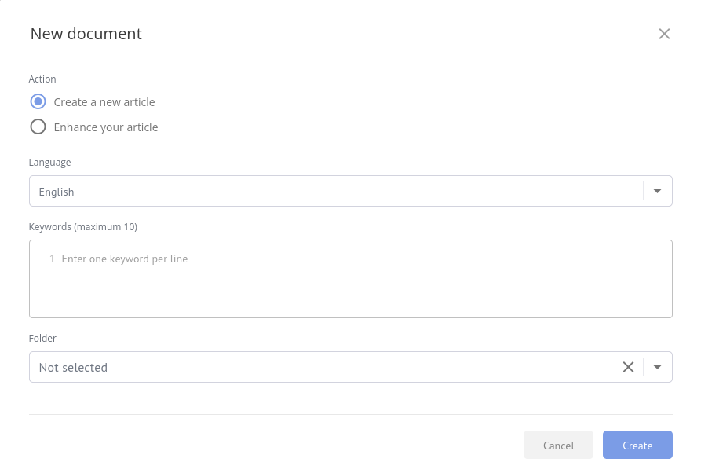Open the English language dropdown arrow

click(657, 190)
